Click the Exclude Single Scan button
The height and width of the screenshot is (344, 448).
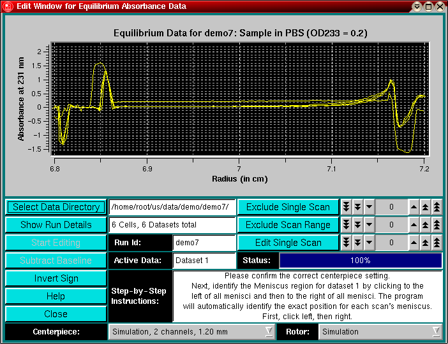point(288,207)
